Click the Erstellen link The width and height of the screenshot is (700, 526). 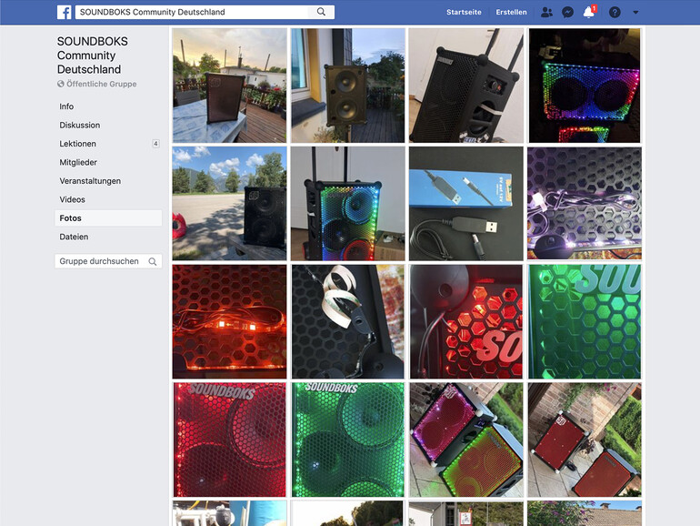click(x=511, y=12)
